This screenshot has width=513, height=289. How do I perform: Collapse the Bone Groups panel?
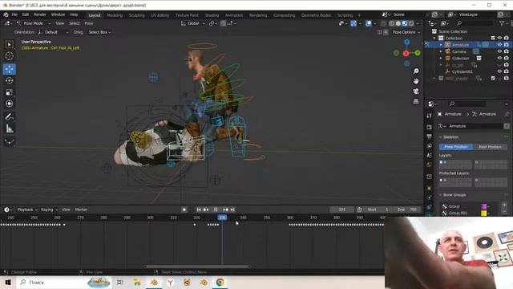440,195
